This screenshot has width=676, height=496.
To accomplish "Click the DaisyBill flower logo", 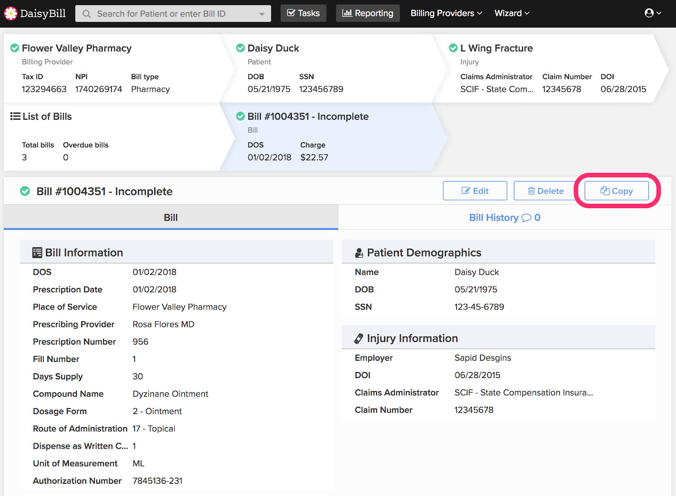I will tap(11, 14).
